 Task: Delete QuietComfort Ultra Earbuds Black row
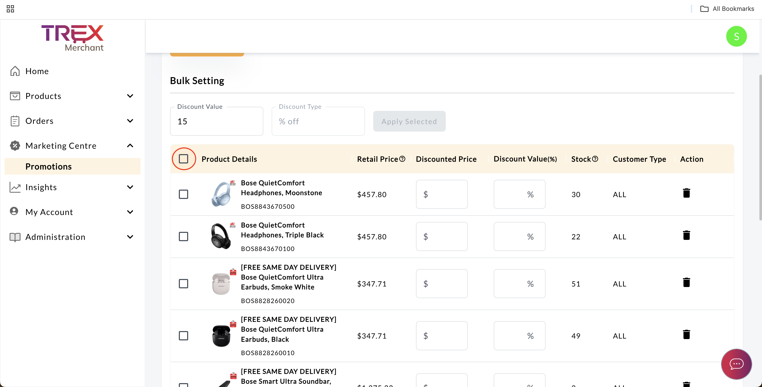(687, 334)
